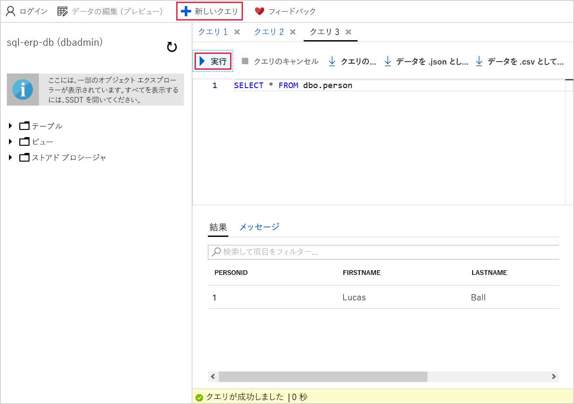Open データの編集 (プレビュー) table icon
The height and width of the screenshot is (404, 574).
point(62,11)
